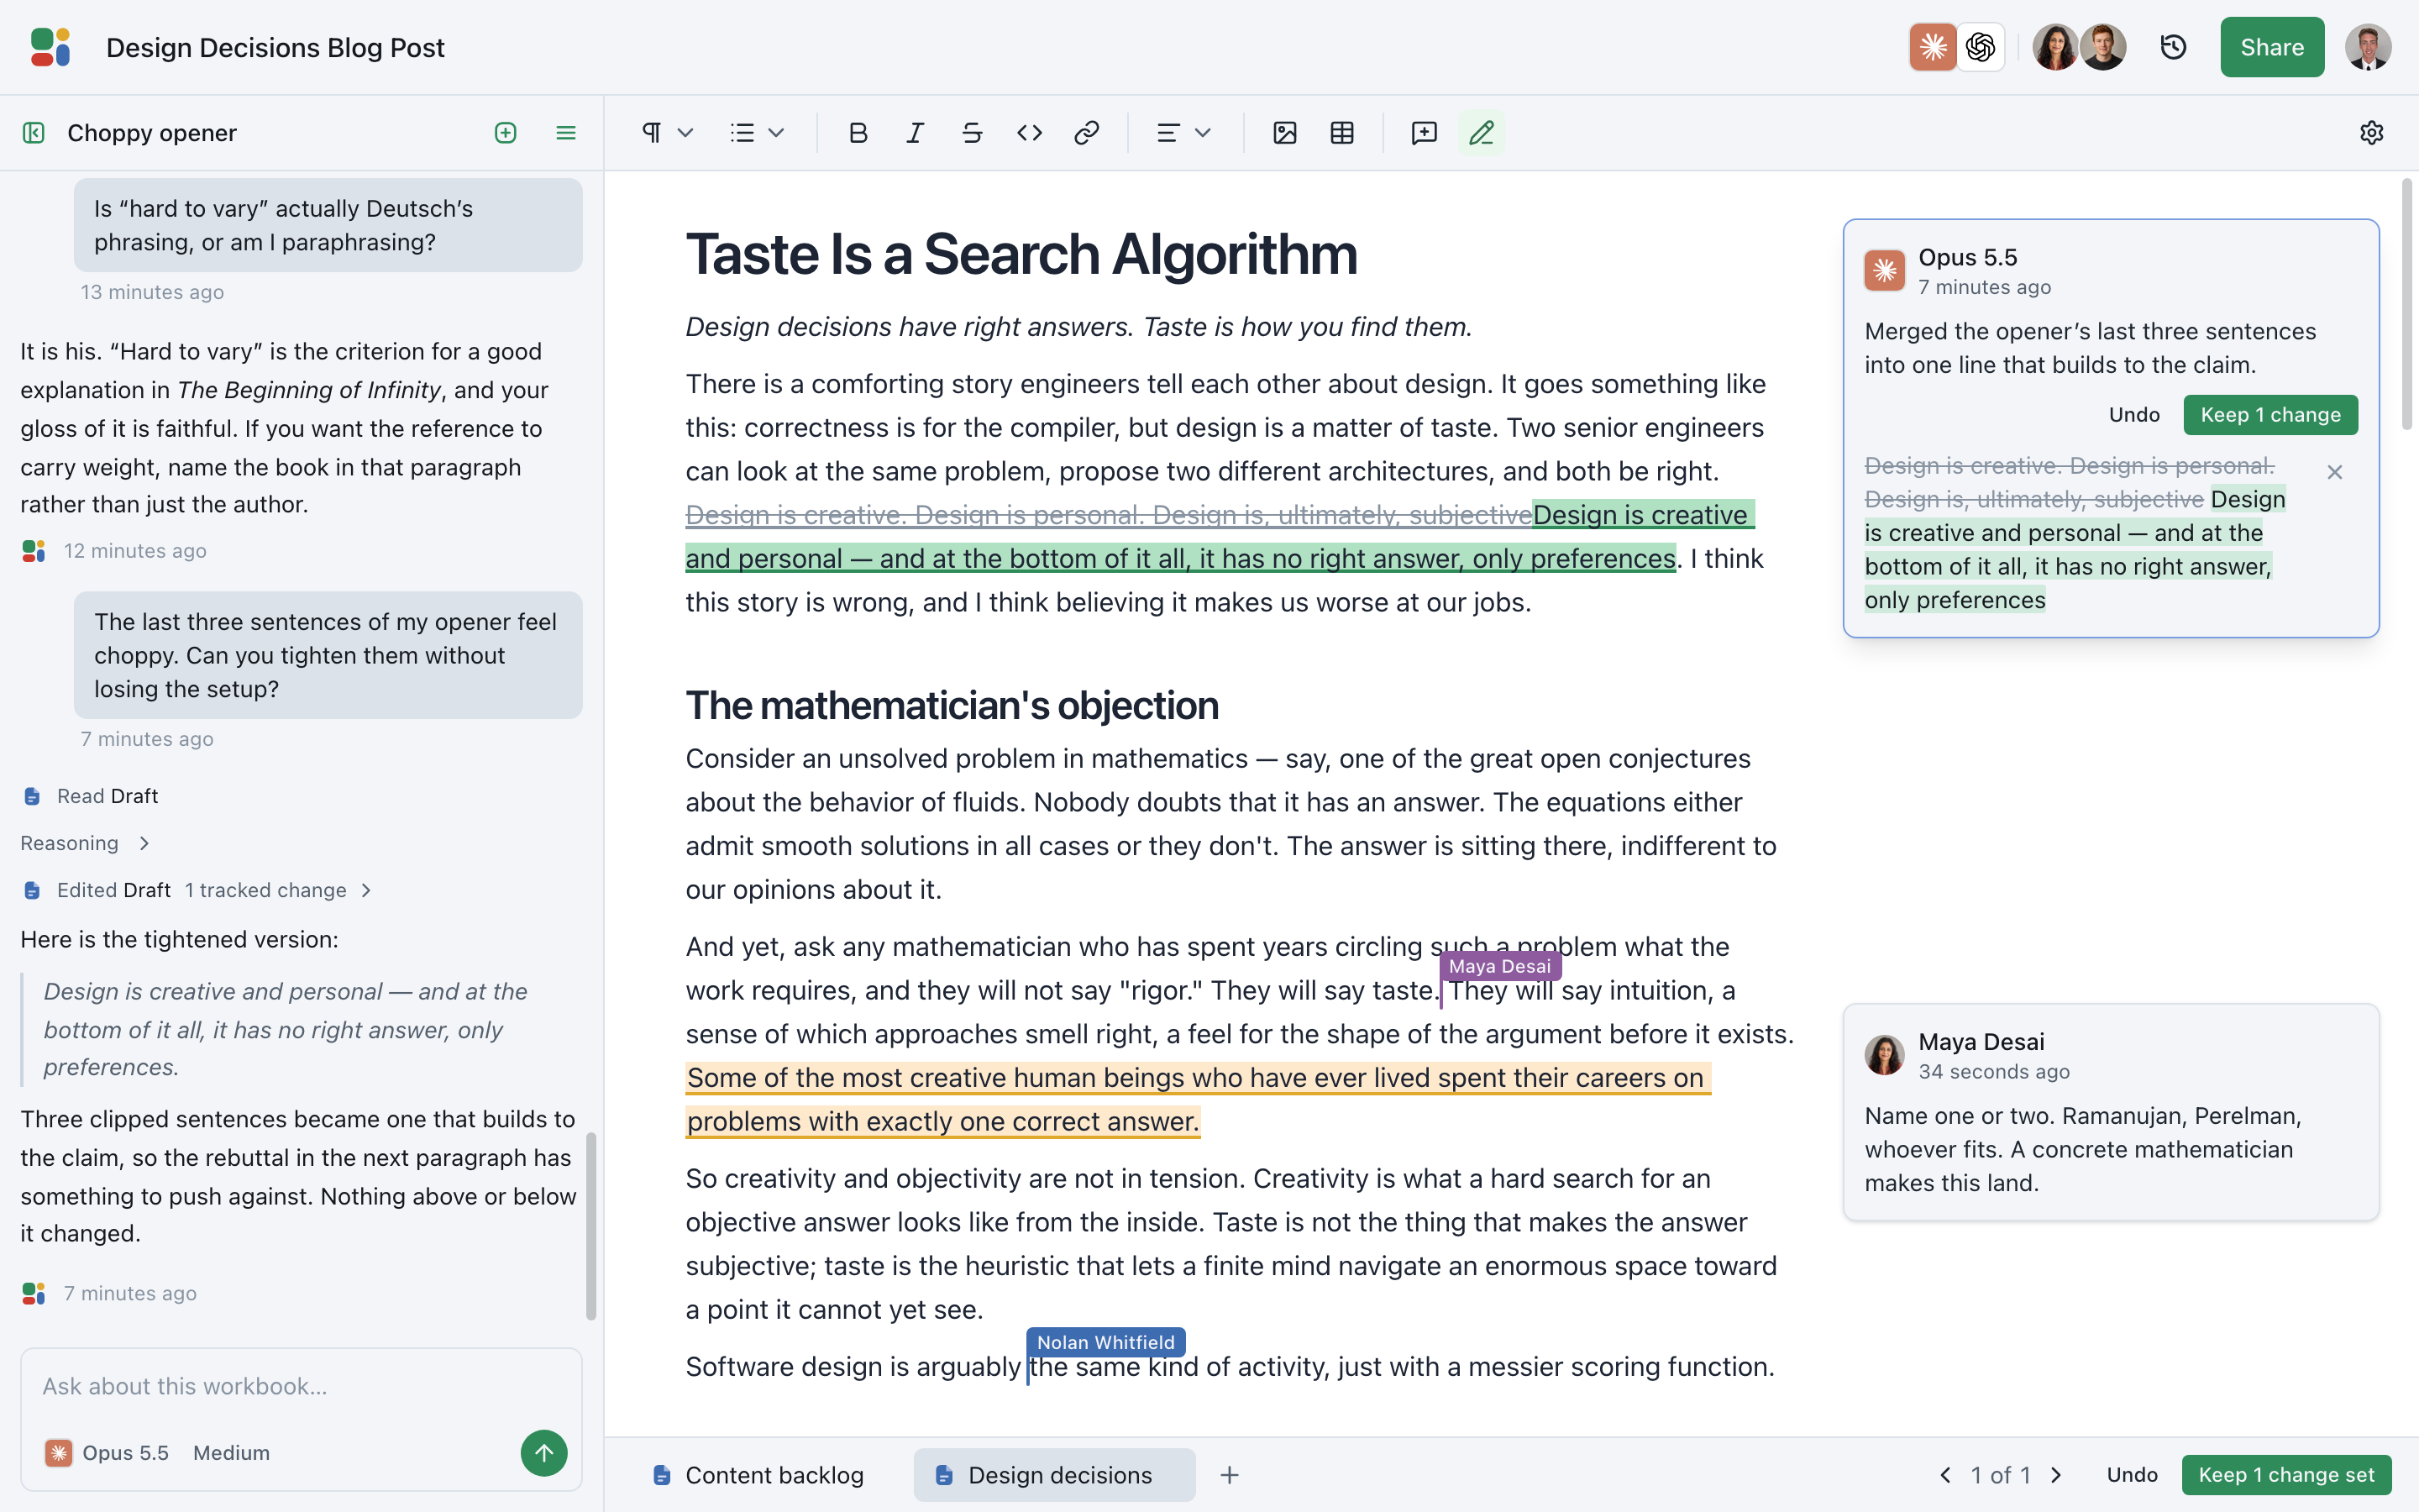Open version history clock icon

[x=2173, y=47]
